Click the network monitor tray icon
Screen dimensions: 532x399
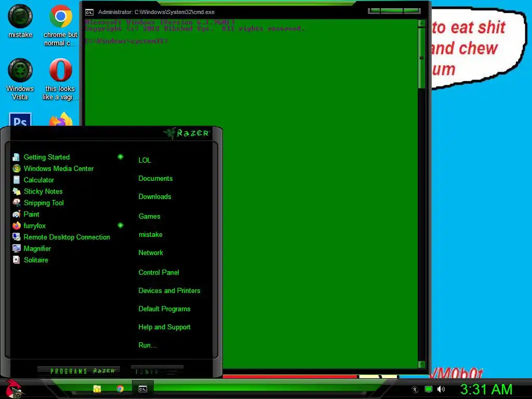coord(429,390)
